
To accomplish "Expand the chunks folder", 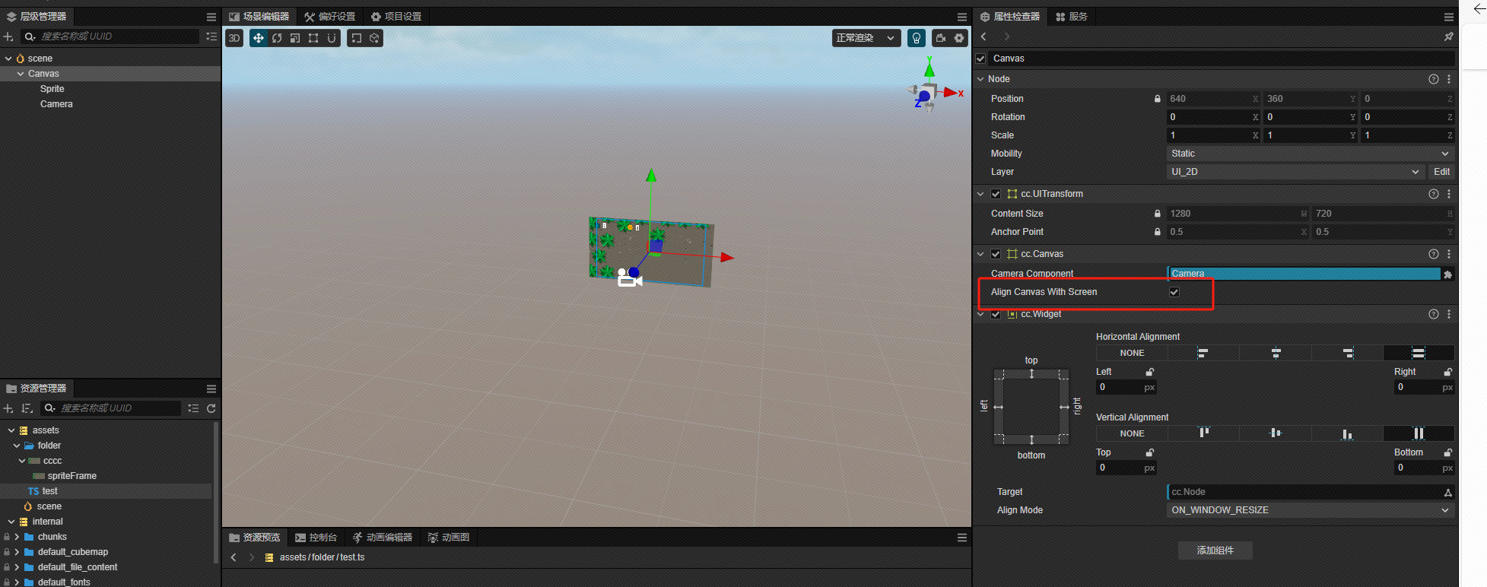I will click(17, 537).
